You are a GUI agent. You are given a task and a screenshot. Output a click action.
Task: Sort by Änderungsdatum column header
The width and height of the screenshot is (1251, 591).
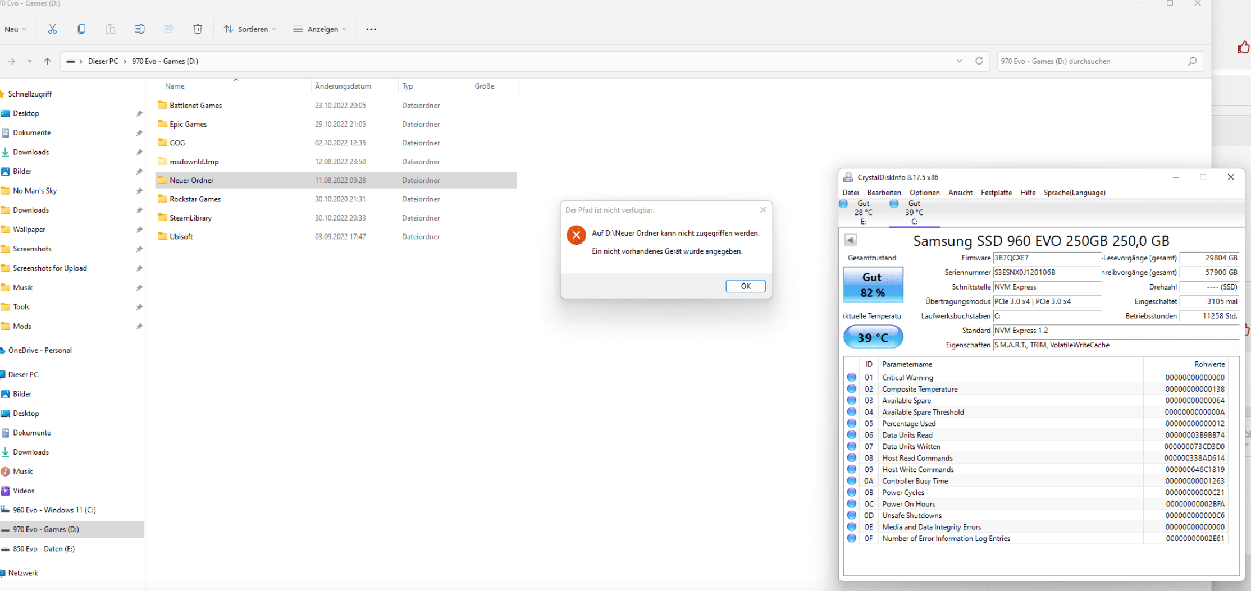(x=354, y=86)
